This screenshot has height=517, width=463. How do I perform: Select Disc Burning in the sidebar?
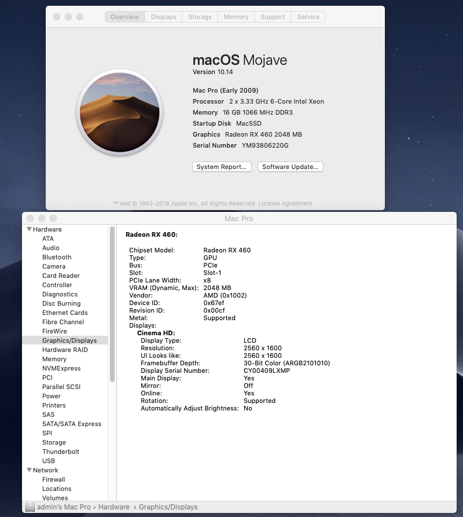61,303
